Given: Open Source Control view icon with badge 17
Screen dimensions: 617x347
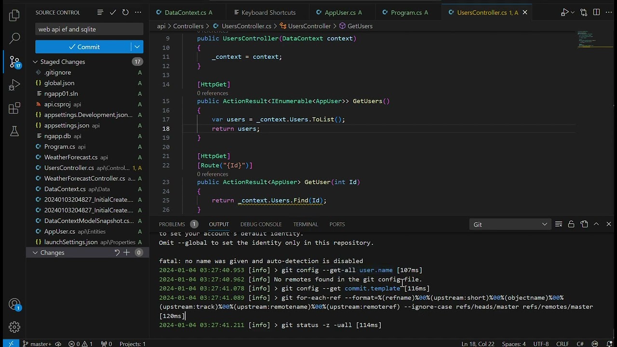Looking at the screenshot, I should click(14, 62).
